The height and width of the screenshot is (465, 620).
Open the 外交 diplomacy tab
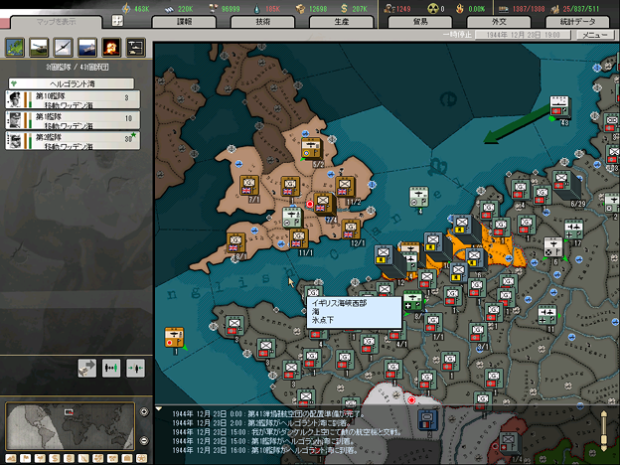[499, 22]
